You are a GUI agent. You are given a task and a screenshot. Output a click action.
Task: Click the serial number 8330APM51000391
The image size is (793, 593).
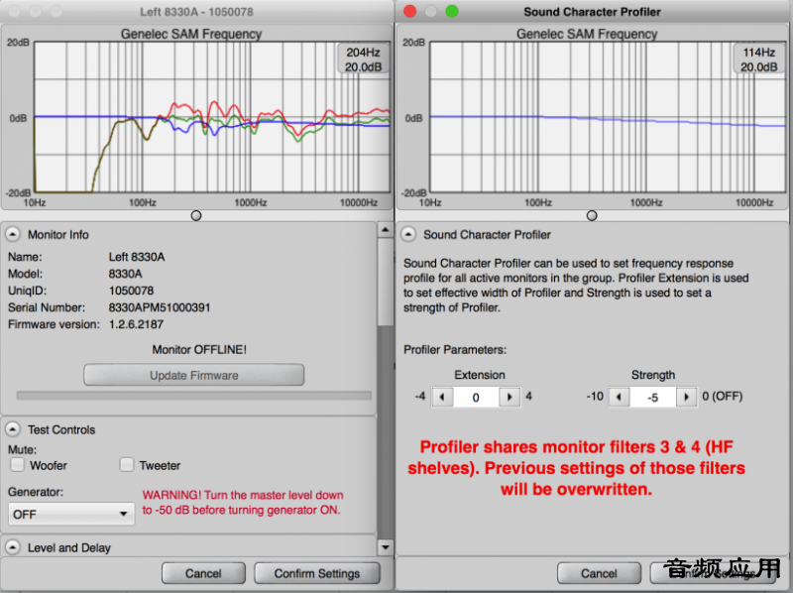160,307
